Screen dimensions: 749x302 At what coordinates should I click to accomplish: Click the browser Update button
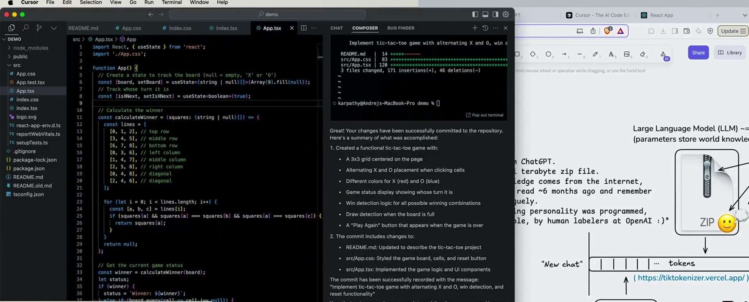pyautogui.click(x=733, y=31)
